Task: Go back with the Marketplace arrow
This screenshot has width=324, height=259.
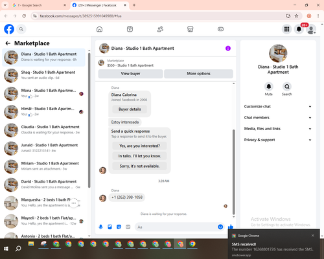Action: tap(8, 43)
